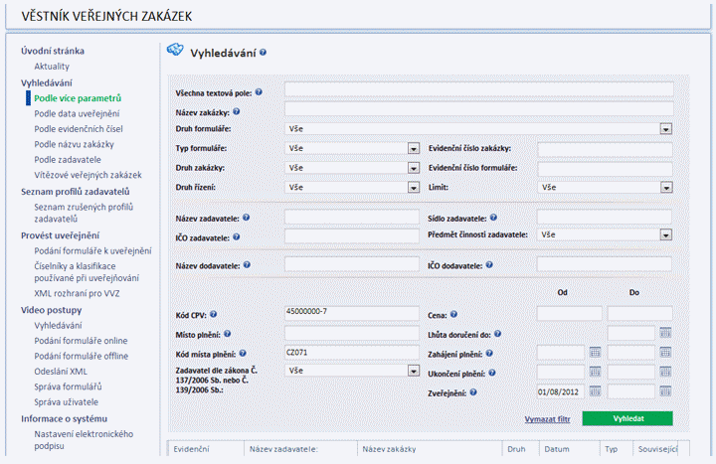Image resolution: width=716 pixels, height=464 pixels.
Task: Click Vymazat filtr link
Action: [547, 419]
